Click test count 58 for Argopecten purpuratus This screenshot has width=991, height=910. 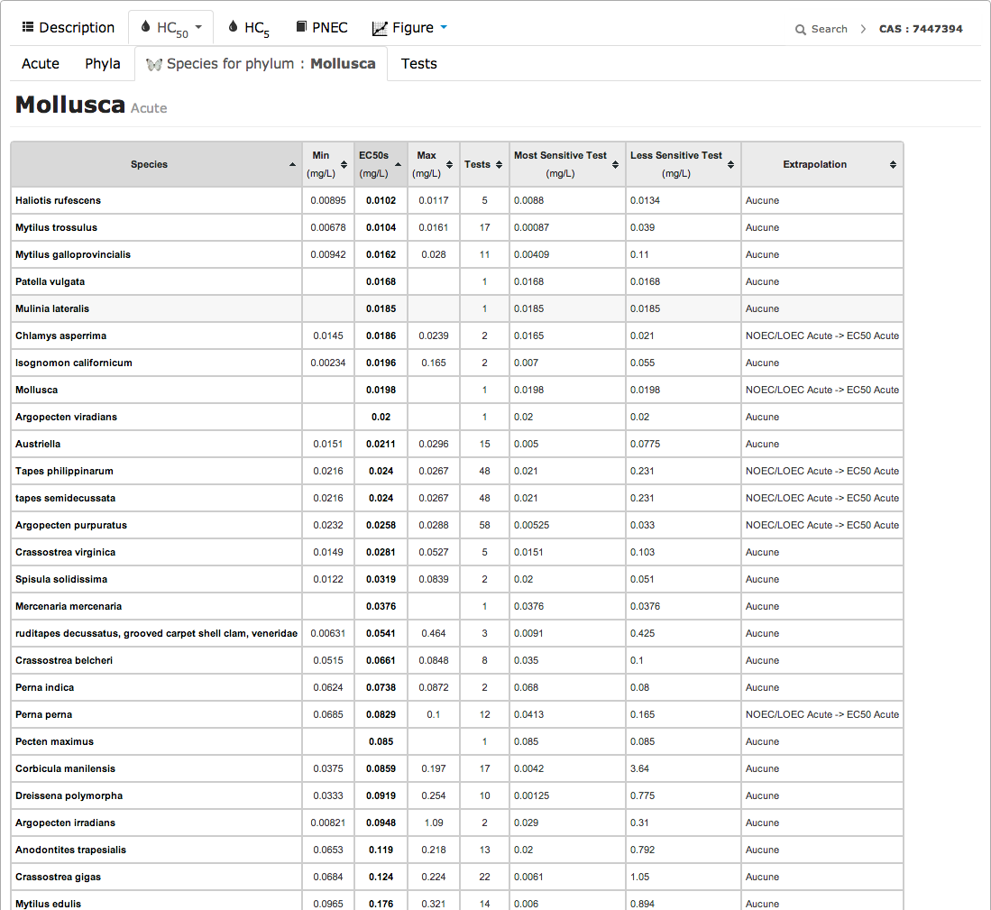(485, 525)
